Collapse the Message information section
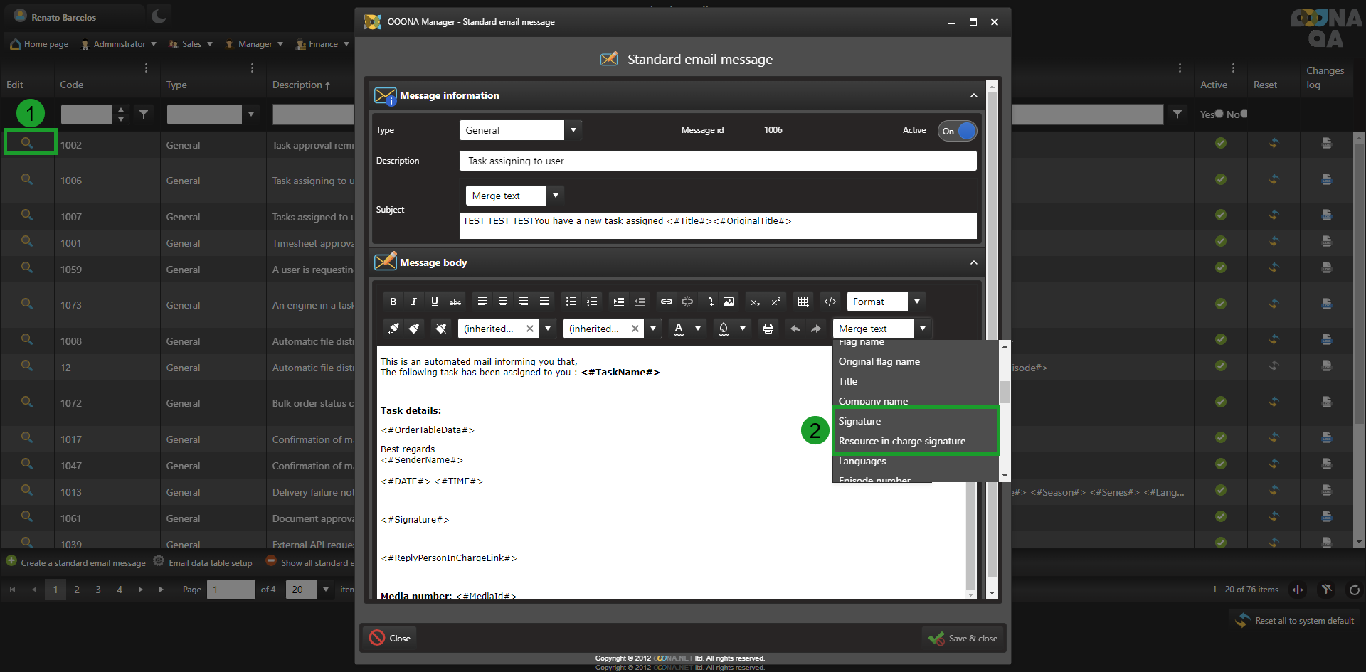This screenshot has width=1366, height=672. pos(973,95)
